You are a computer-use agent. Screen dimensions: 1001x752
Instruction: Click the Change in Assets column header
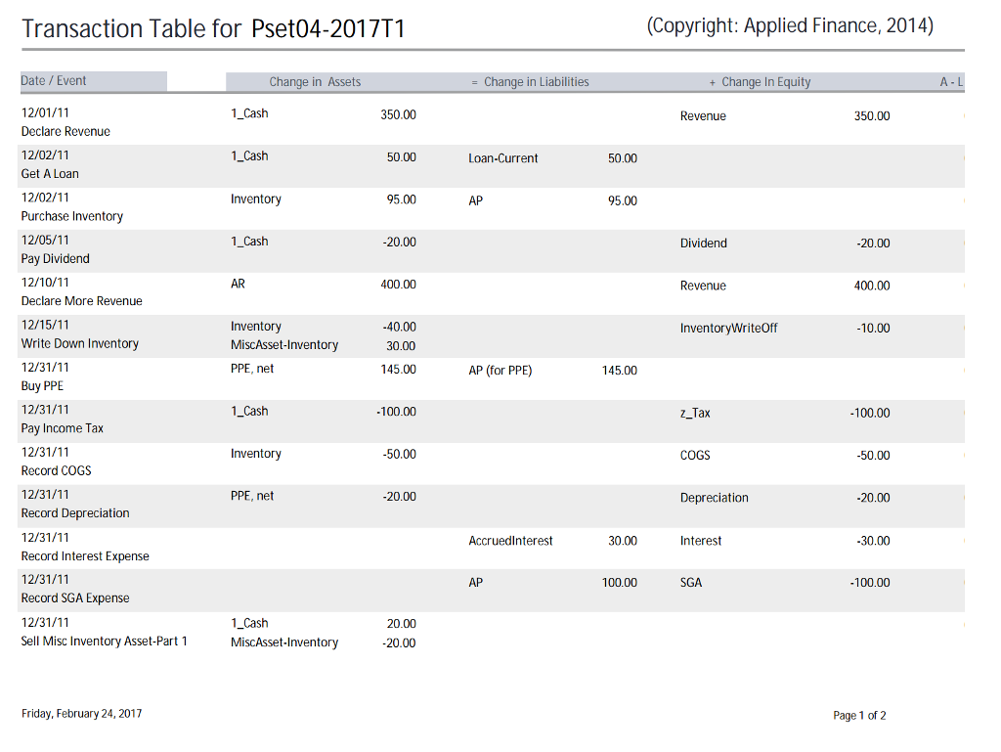pyautogui.click(x=315, y=82)
